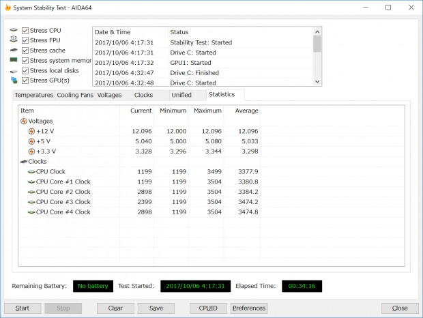Click the '2017/10/06 4:32:48' log timestamp
Screen dimensions: 423x318
coord(124,83)
